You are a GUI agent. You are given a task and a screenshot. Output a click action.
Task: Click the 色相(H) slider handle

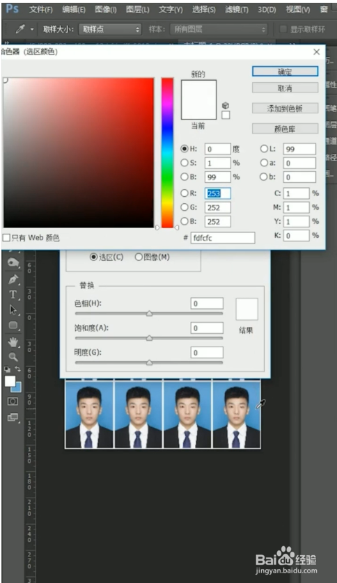[149, 314]
